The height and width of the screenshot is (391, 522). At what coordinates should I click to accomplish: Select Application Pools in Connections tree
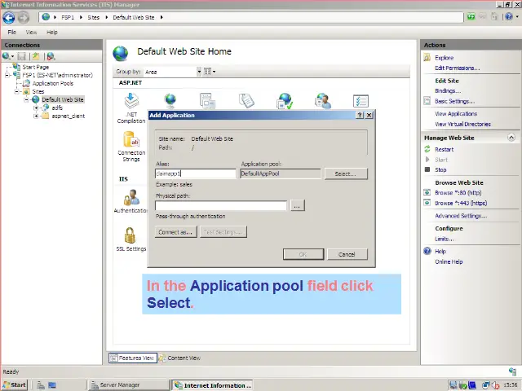[52, 83]
